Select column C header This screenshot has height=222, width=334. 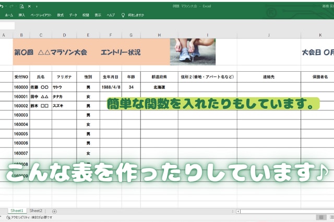(x=41, y=35)
